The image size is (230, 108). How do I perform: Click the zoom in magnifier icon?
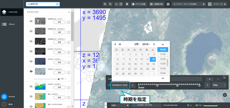[x=105, y=4]
